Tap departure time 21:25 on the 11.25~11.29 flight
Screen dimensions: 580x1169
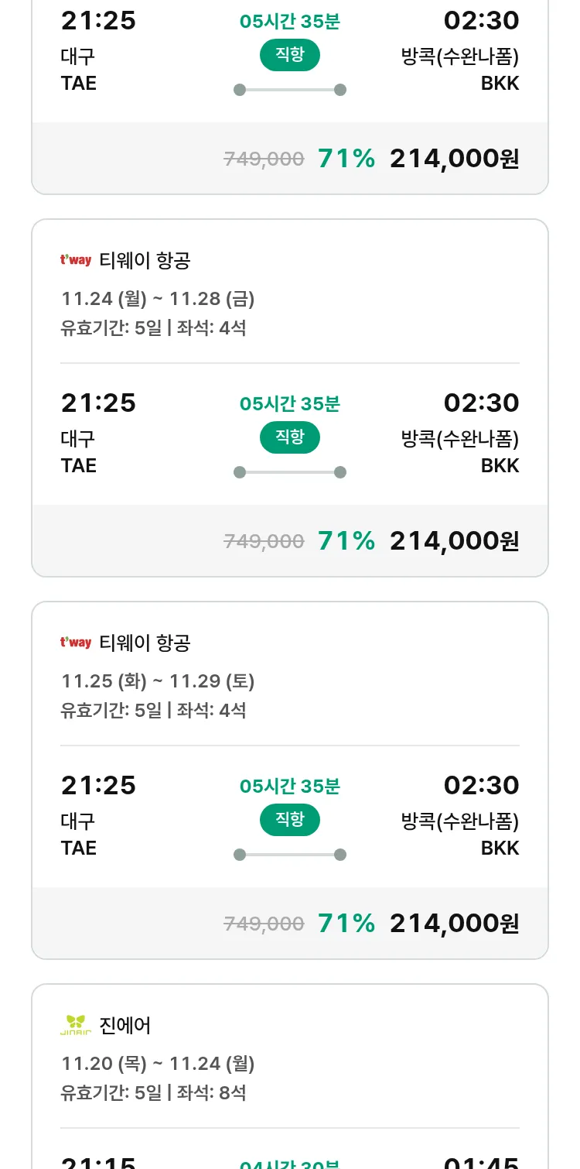click(98, 785)
